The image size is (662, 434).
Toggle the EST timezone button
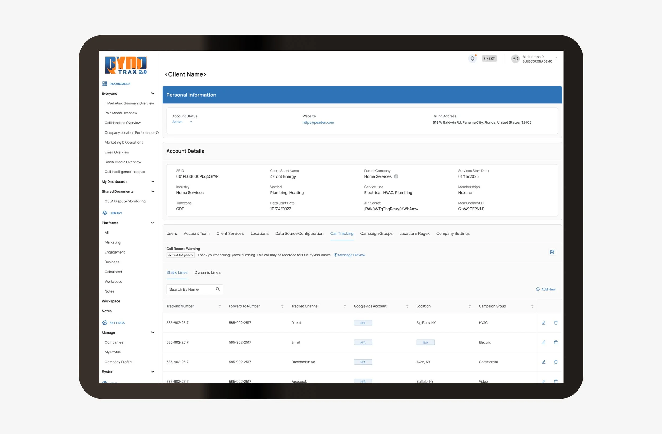coord(489,59)
